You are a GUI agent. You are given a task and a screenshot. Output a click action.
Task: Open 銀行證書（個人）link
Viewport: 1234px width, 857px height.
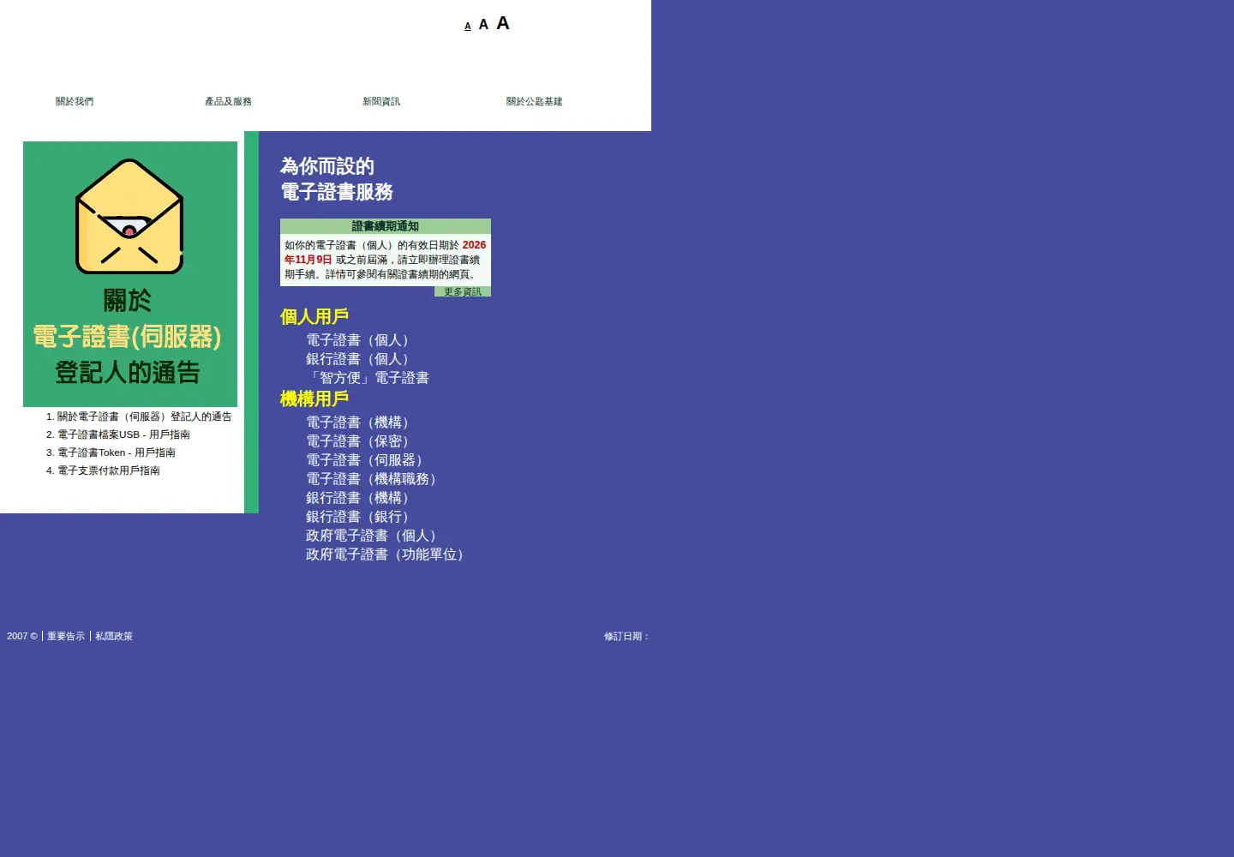(361, 359)
